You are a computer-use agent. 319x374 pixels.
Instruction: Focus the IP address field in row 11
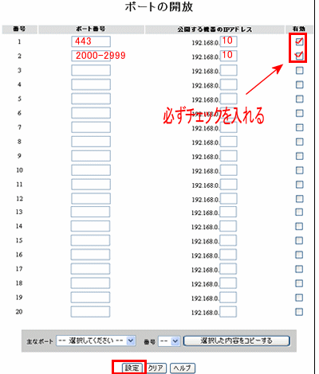(x=229, y=185)
